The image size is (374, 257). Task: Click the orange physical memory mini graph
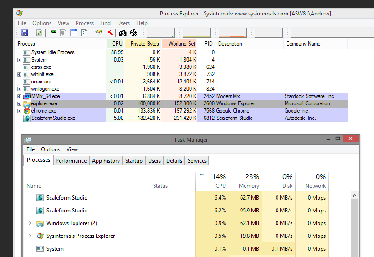[233, 33]
